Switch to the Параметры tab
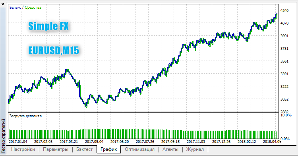The width and height of the screenshot is (298, 156). (56, 149)
